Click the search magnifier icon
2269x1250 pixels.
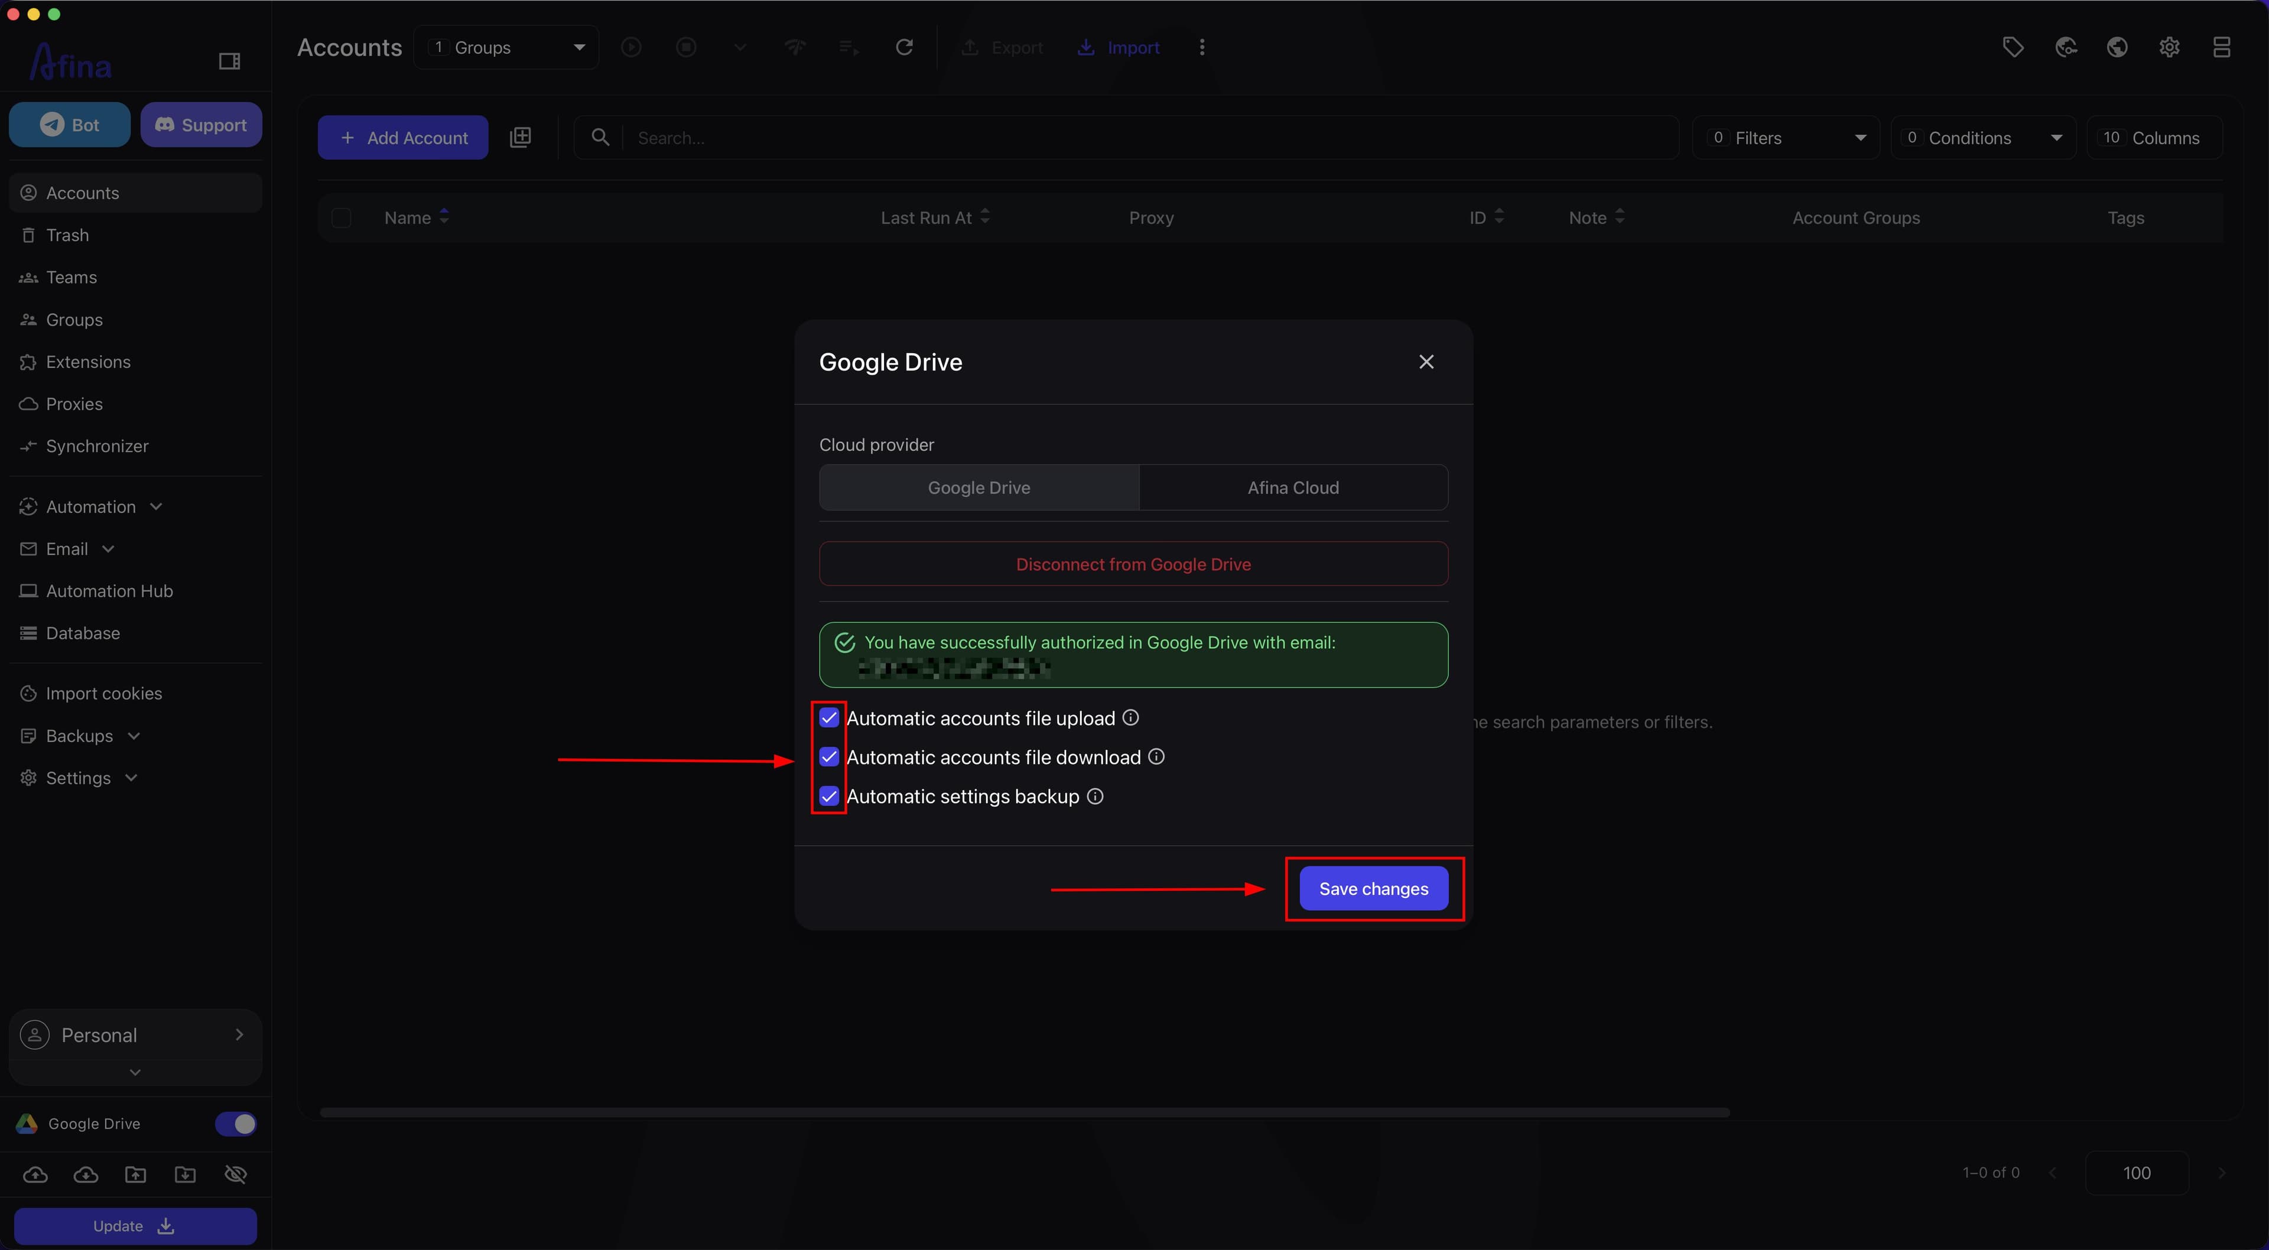[x=600, y=138]
